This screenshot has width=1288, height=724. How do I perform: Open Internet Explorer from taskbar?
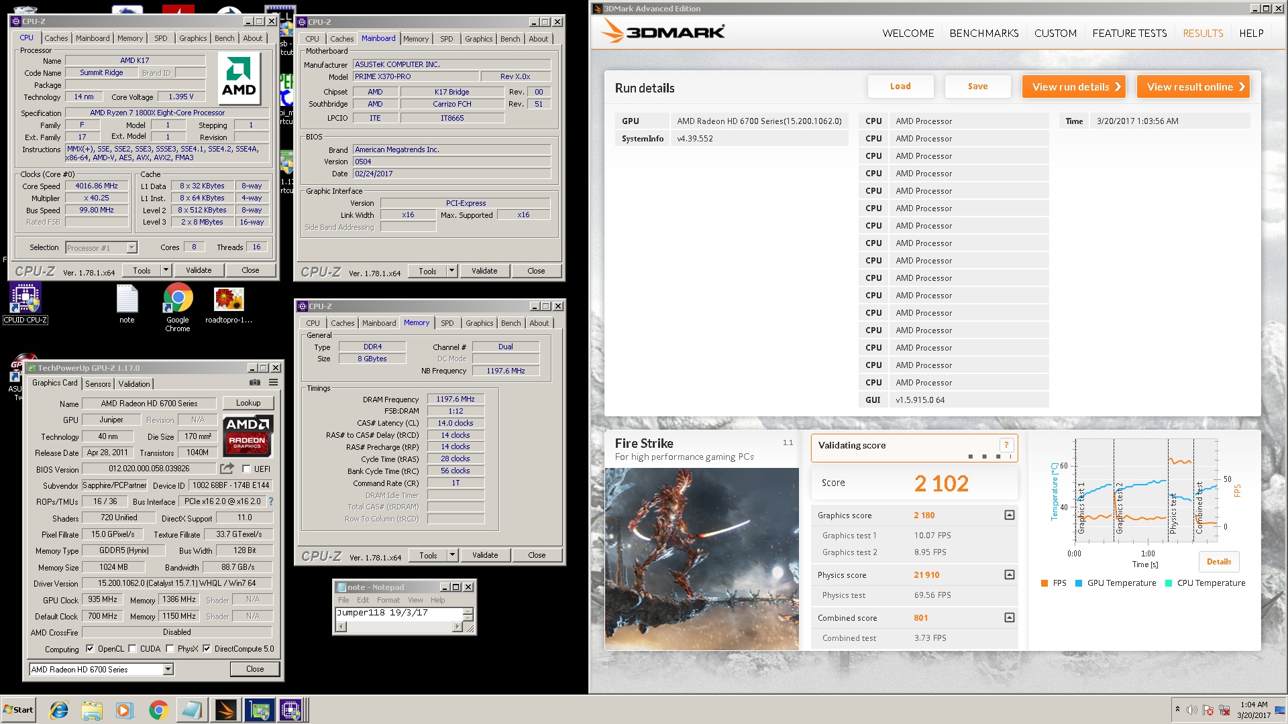(x=59, y=710)
